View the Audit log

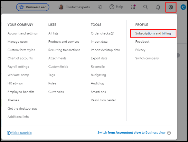[x=97, y=83]
